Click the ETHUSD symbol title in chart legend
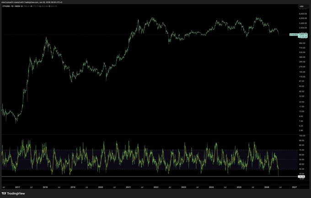Screen dimensions: 311x198 pos(6,6)
